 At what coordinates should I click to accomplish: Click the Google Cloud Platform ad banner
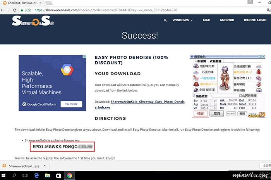pyautogui.click(x=52, y=83)
